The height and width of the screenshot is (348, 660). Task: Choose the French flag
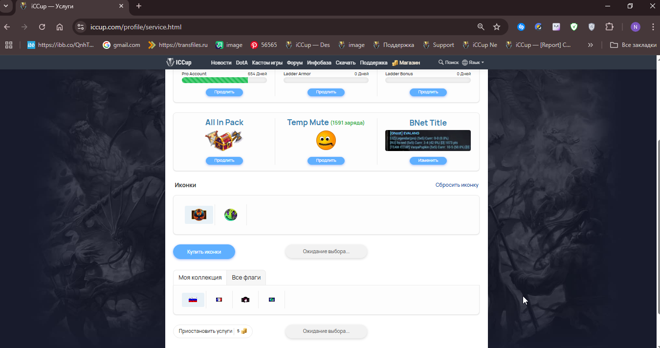coord(219,300)
